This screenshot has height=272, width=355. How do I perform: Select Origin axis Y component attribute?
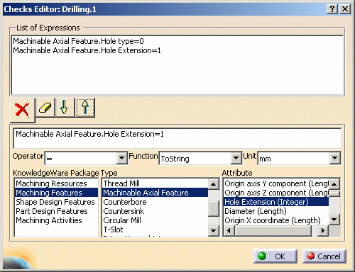[x=276, y=183]
